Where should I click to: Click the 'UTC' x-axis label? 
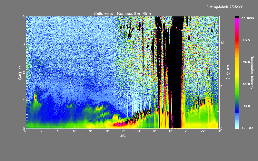click(123, 136)
